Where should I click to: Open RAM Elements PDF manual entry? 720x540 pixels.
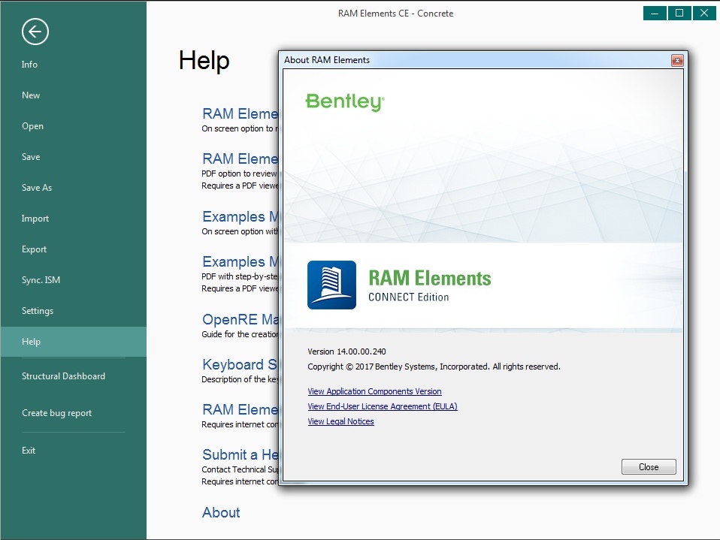pyautogui.click(x=241, y=158)
